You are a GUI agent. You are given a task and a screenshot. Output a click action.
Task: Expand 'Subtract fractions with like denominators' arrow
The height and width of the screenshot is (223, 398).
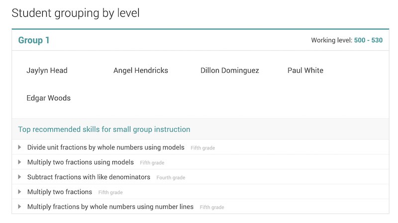[19, 177]
